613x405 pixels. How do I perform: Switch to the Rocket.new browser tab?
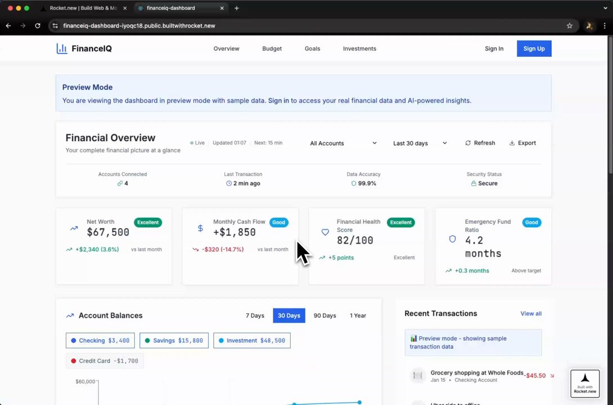(x=83, y=8)
